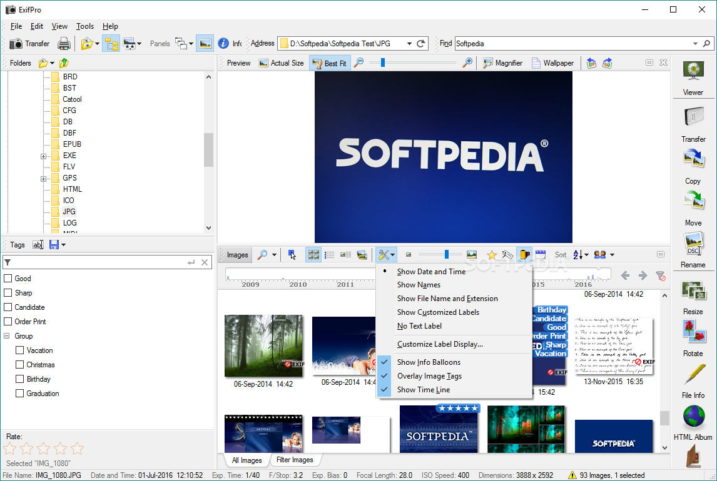Toggle the preview pane picture icon
717x481 pixels.
205,44
